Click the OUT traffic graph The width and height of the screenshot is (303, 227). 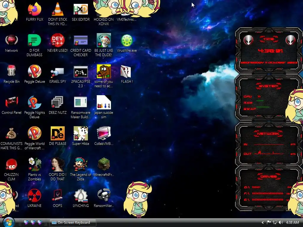[269, 153]
